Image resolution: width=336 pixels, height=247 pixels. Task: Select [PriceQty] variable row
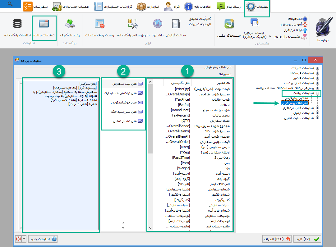[193, 89]
